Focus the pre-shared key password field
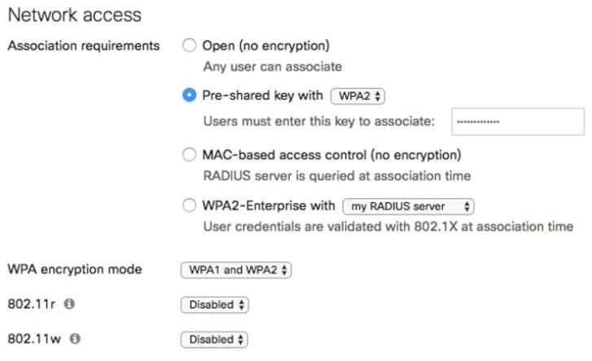The image size is (592, 361). click(x=518, y=121)
